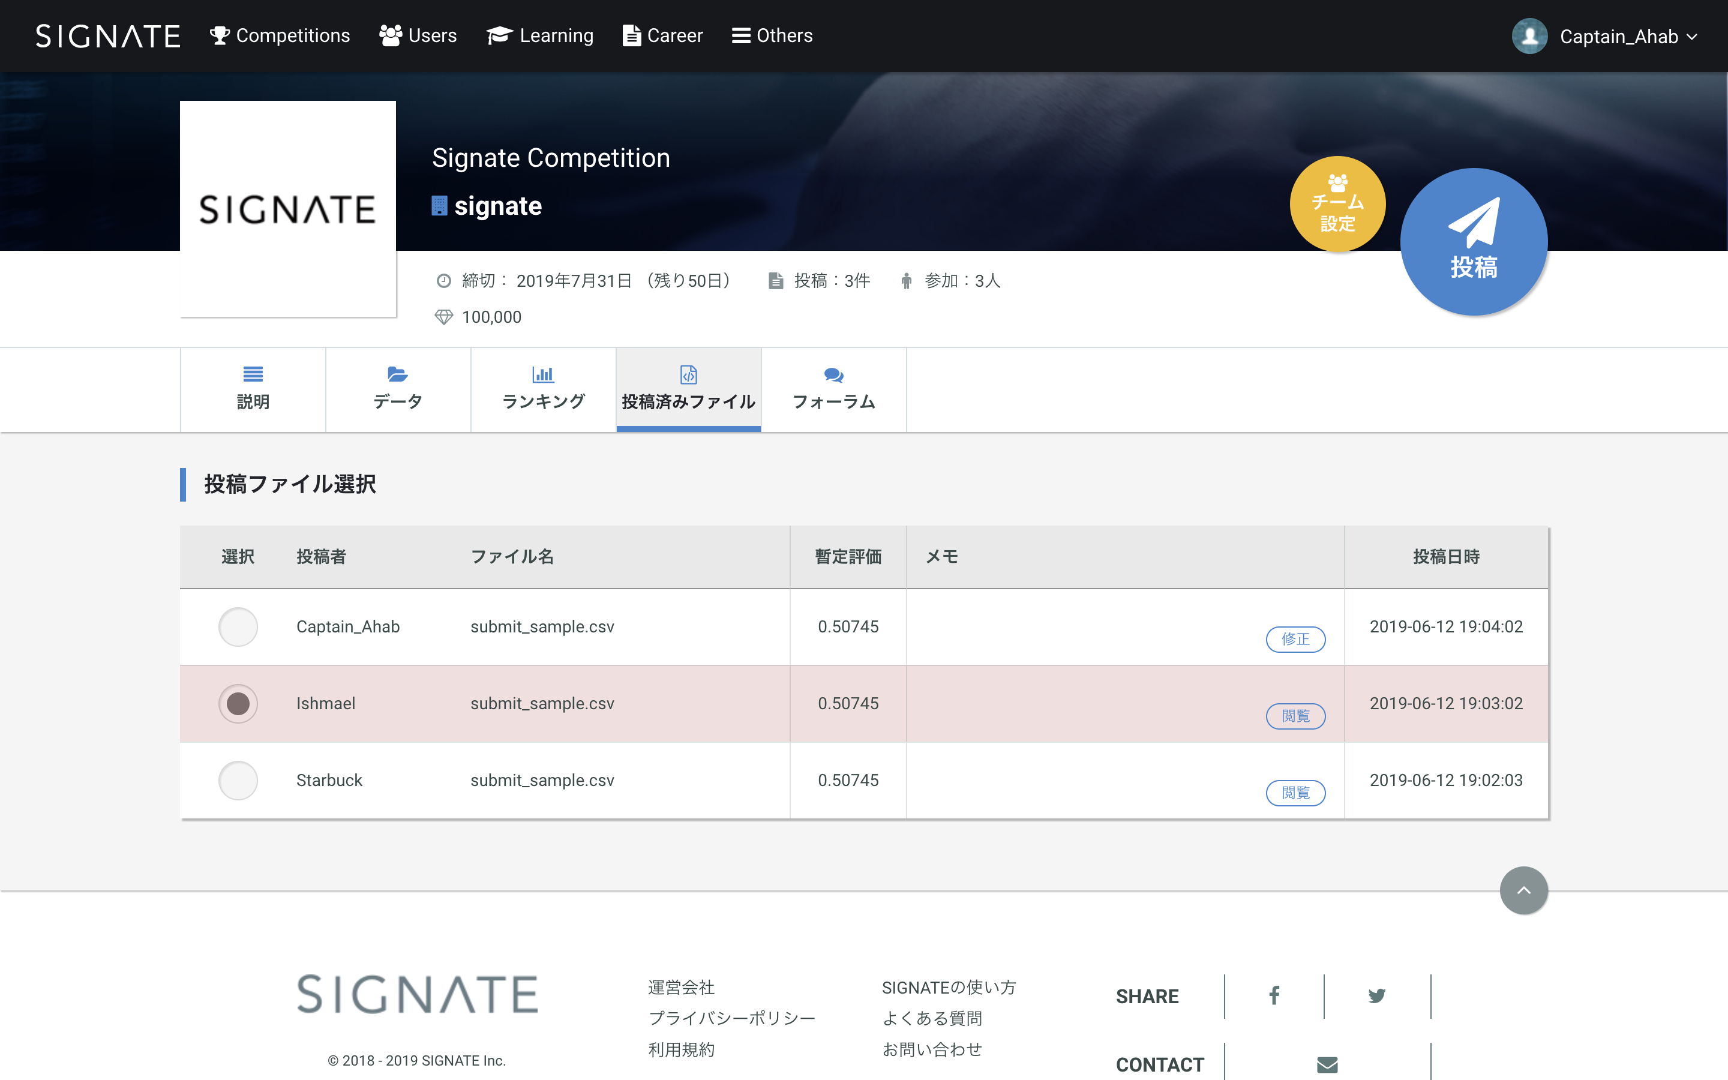The width and height of the screenshot is (1728, 1080).
Task: Open the プライバシーポリシー footer link
Action: point(731,1018)
